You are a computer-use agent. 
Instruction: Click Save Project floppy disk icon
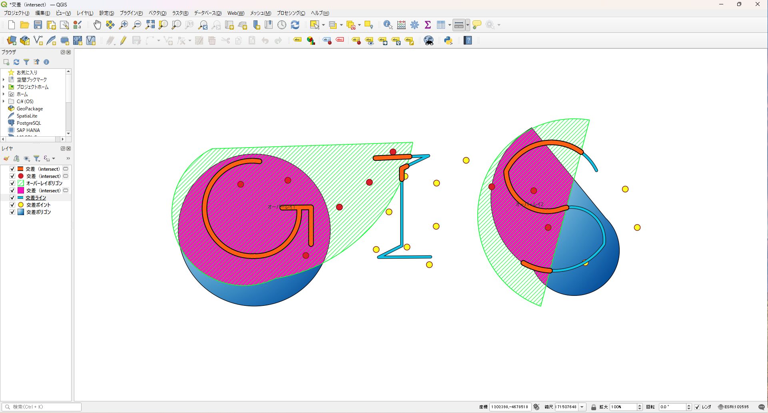coord(38,25)
